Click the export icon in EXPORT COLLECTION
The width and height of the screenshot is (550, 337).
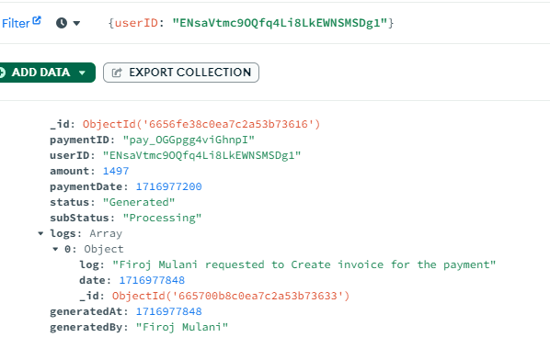coord(117,73)
